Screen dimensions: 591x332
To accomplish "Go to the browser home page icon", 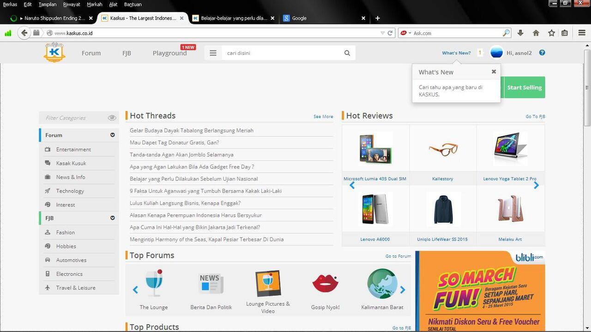I will 536,33.
